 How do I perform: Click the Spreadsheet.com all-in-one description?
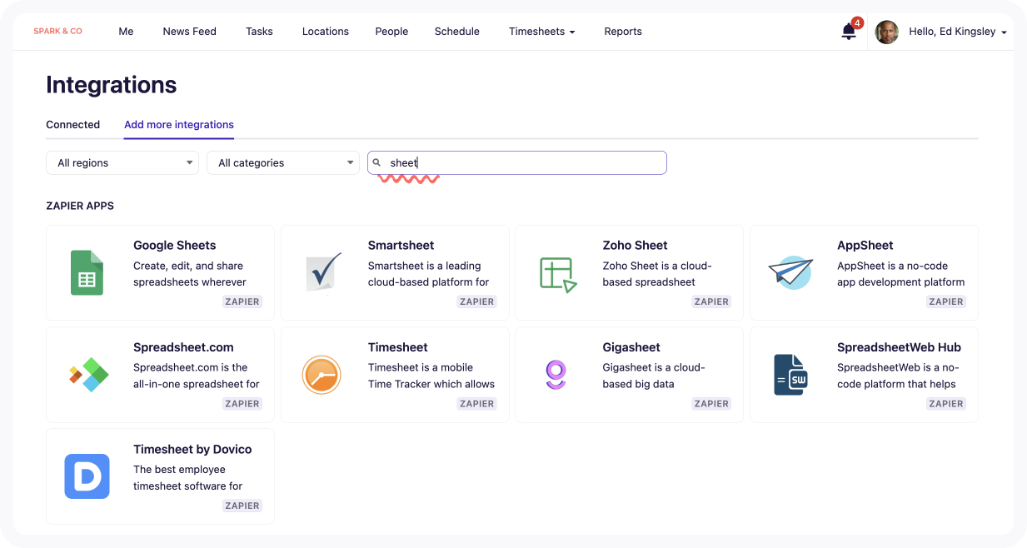pyautogui.click(x=197, y=376)
